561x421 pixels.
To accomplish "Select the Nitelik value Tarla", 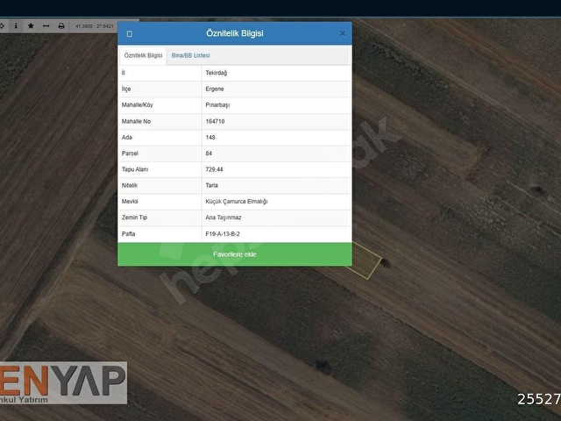I will [212, 185].
